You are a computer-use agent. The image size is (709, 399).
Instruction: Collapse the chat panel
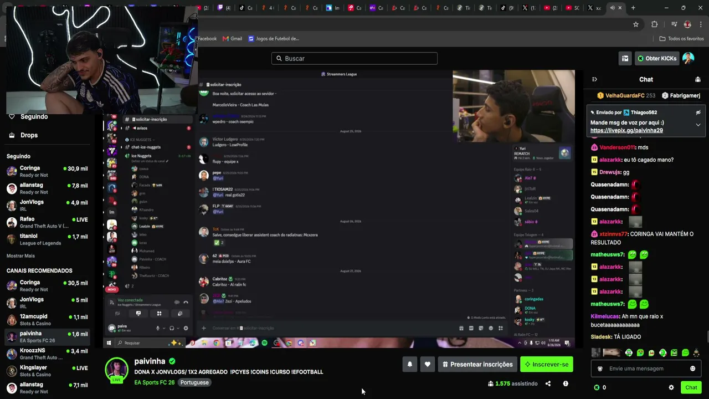coord(594,79)
